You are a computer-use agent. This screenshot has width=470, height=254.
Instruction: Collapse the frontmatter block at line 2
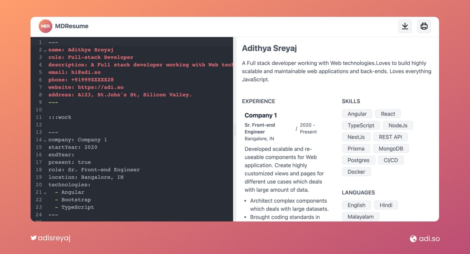point(45,50)
